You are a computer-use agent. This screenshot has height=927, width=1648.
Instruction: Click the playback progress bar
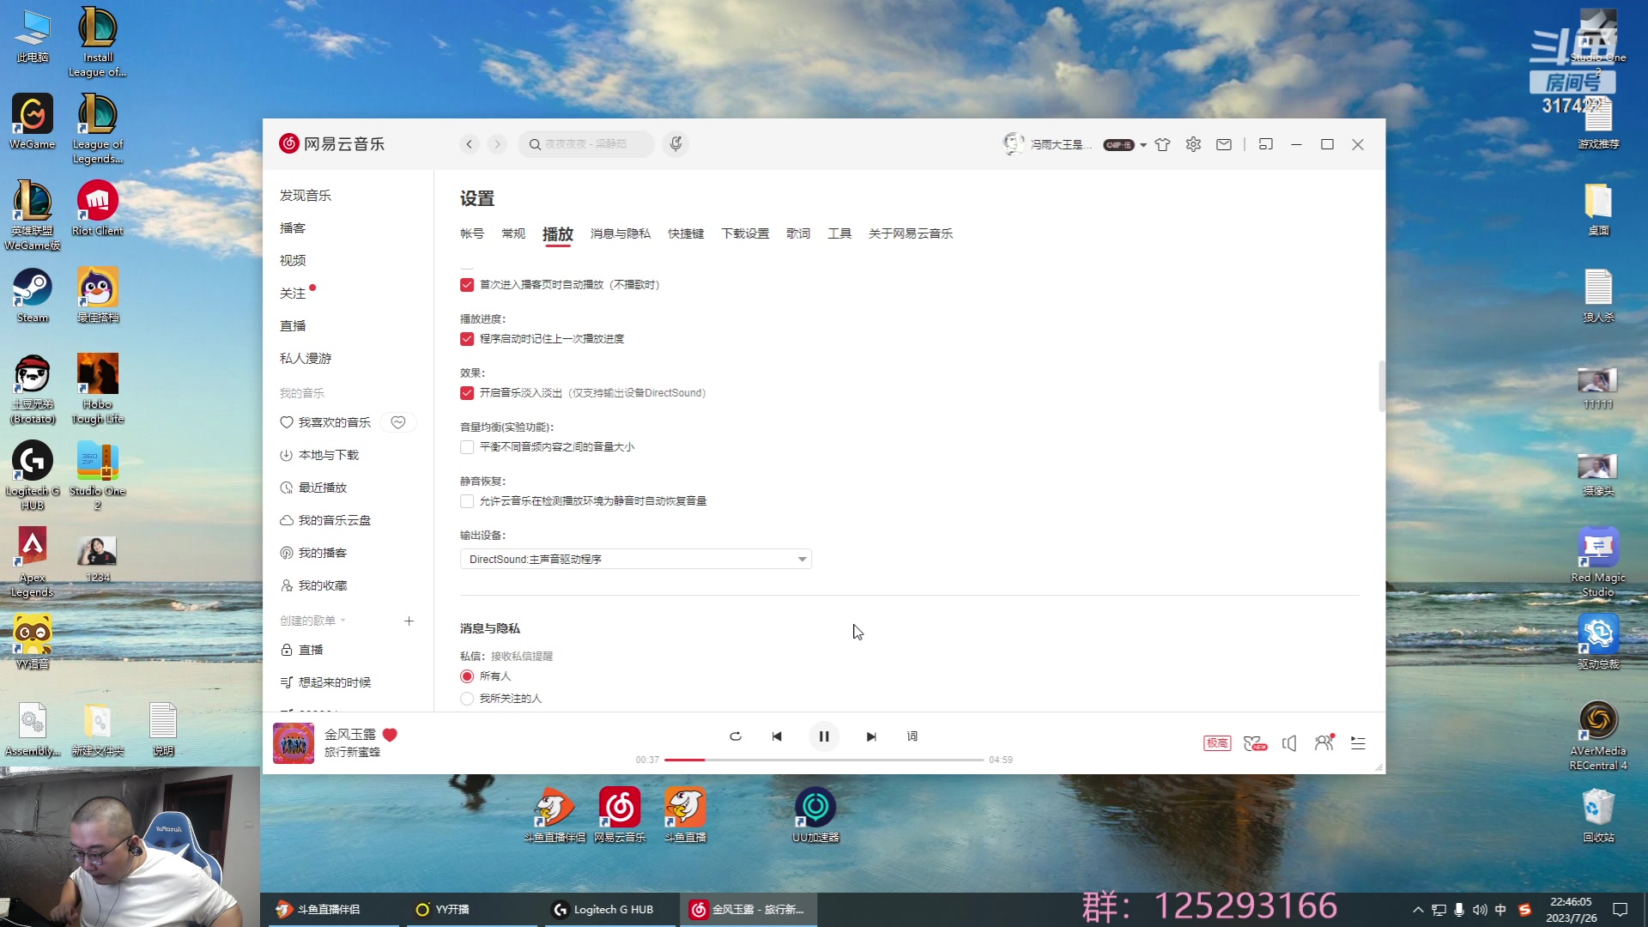point(824,760)
